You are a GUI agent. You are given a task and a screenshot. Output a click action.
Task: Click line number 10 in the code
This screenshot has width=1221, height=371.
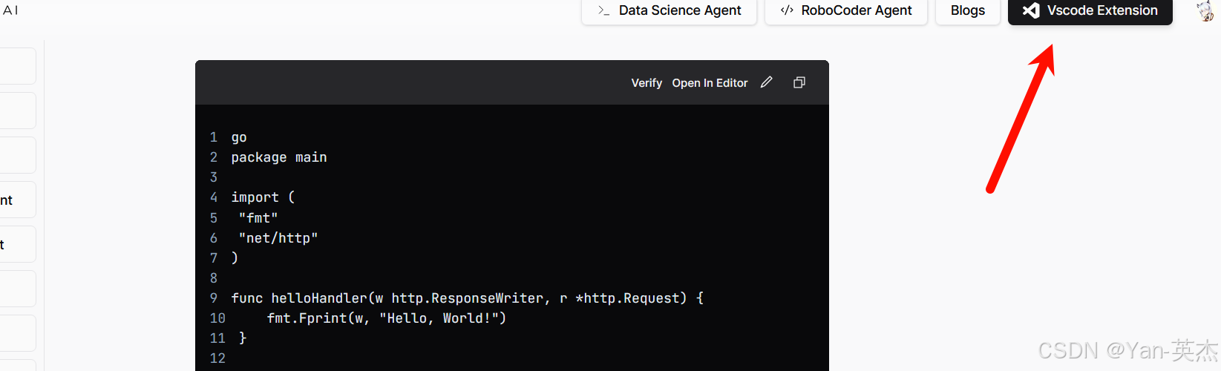point(217,318)
